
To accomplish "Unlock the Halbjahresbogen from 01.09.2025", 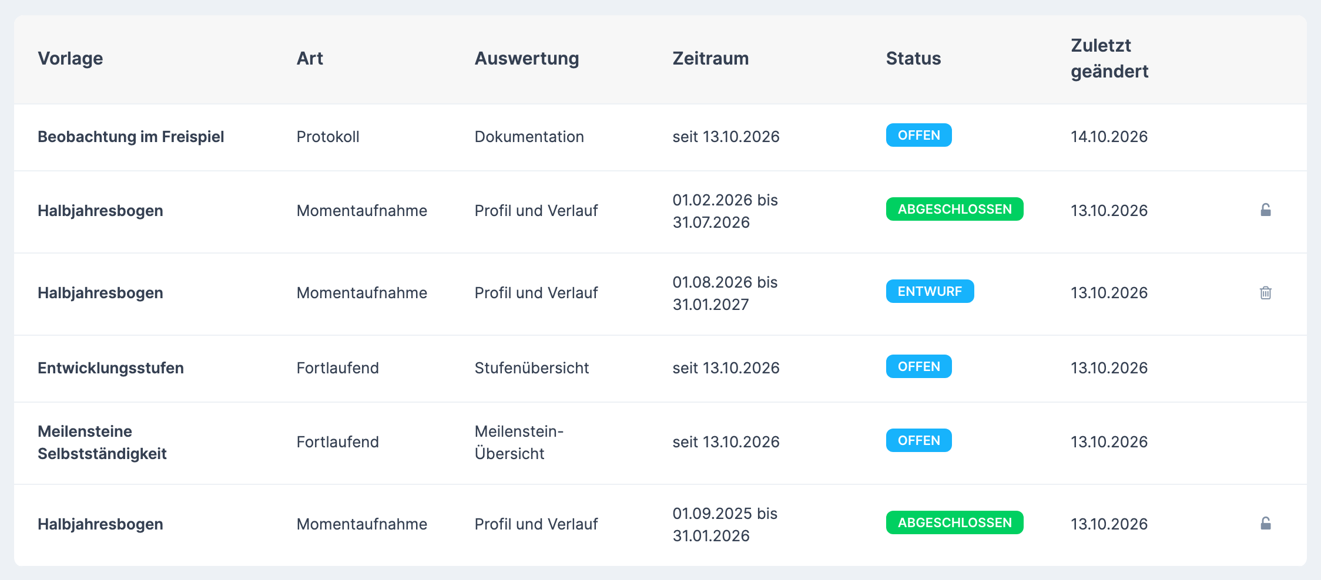I will [x=1266, y=524].
